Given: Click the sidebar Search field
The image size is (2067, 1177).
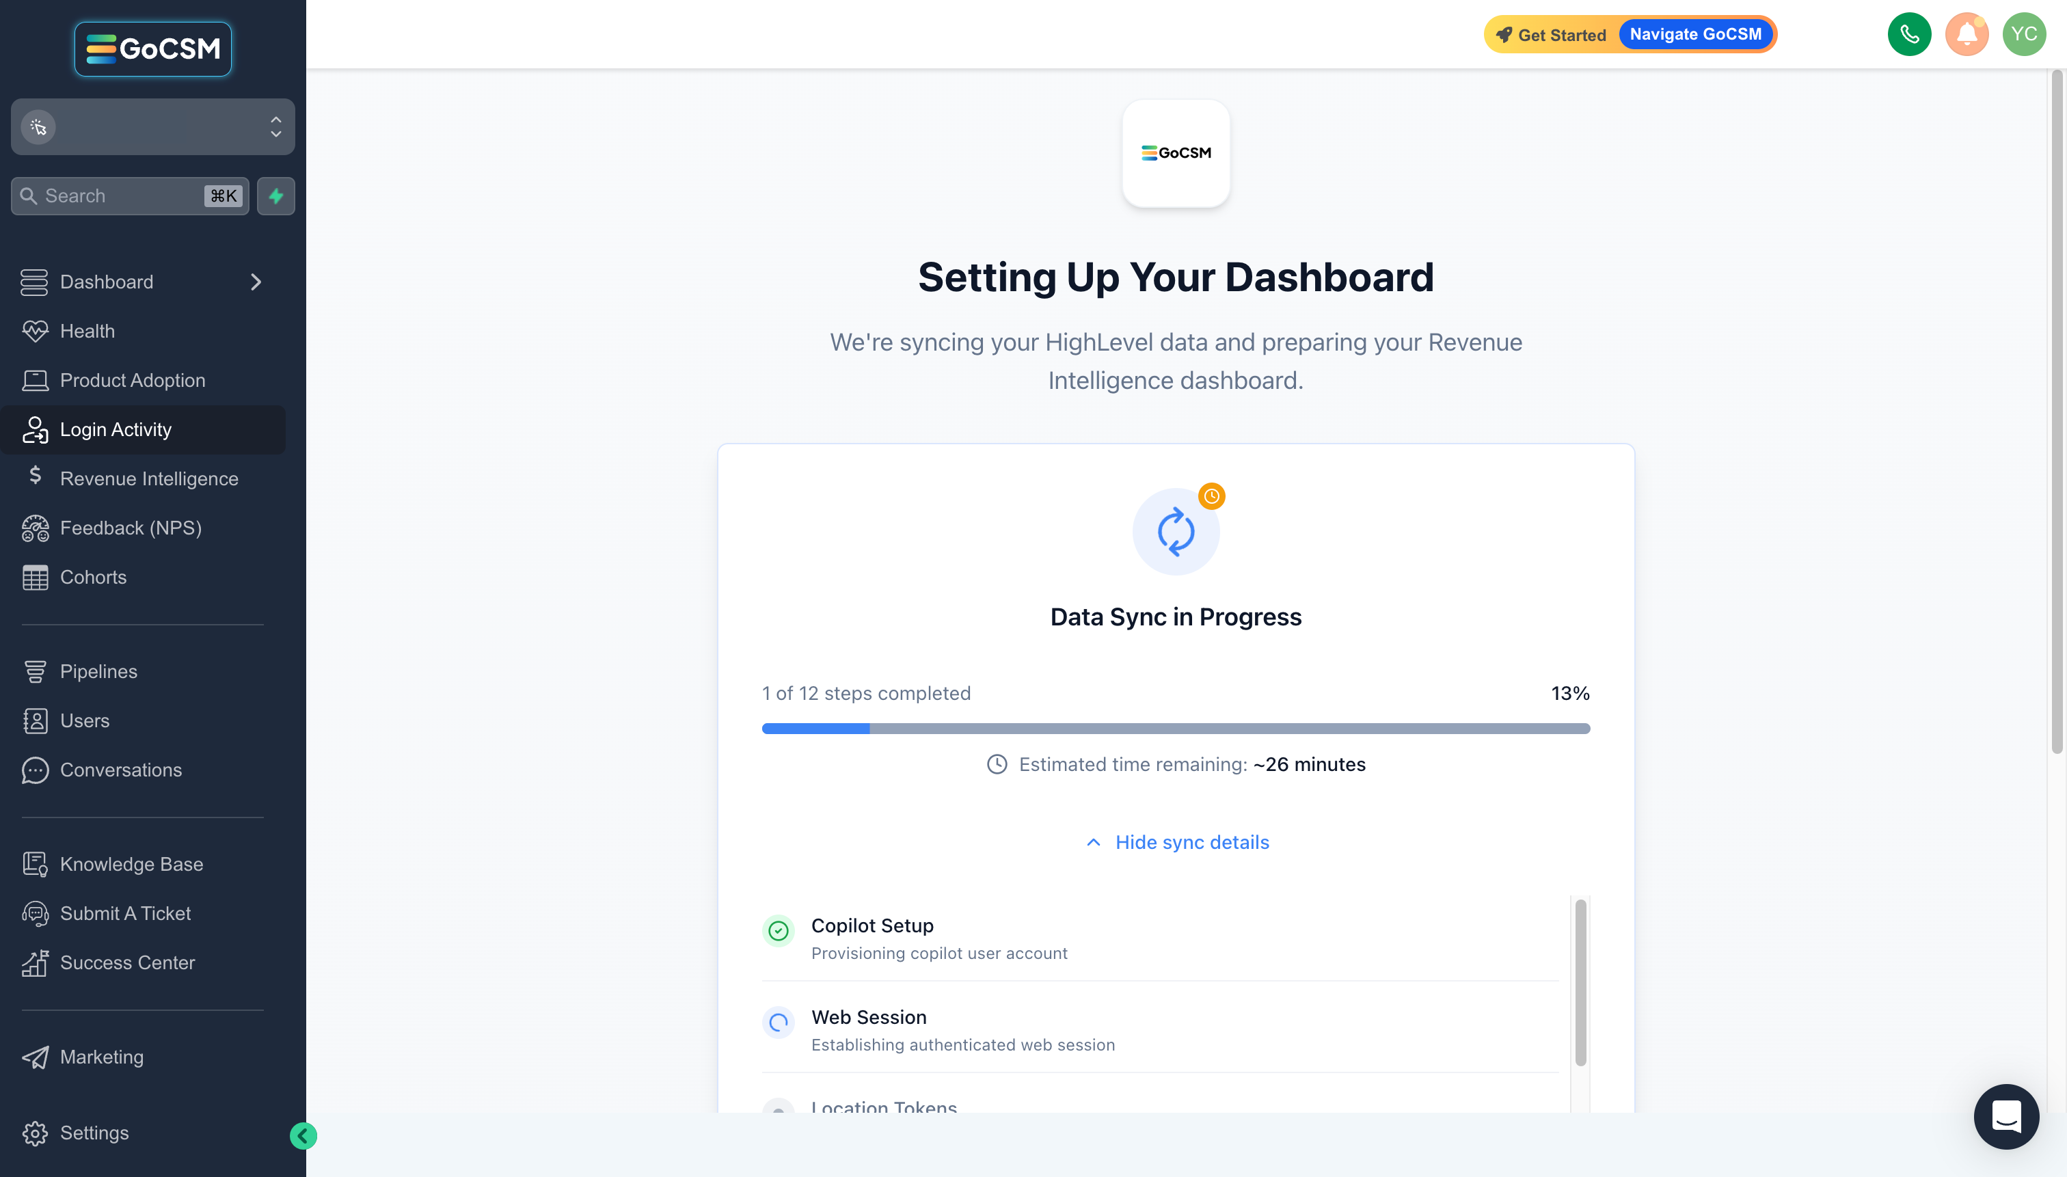Looking at the screenshot, I should tap(130, 195).
